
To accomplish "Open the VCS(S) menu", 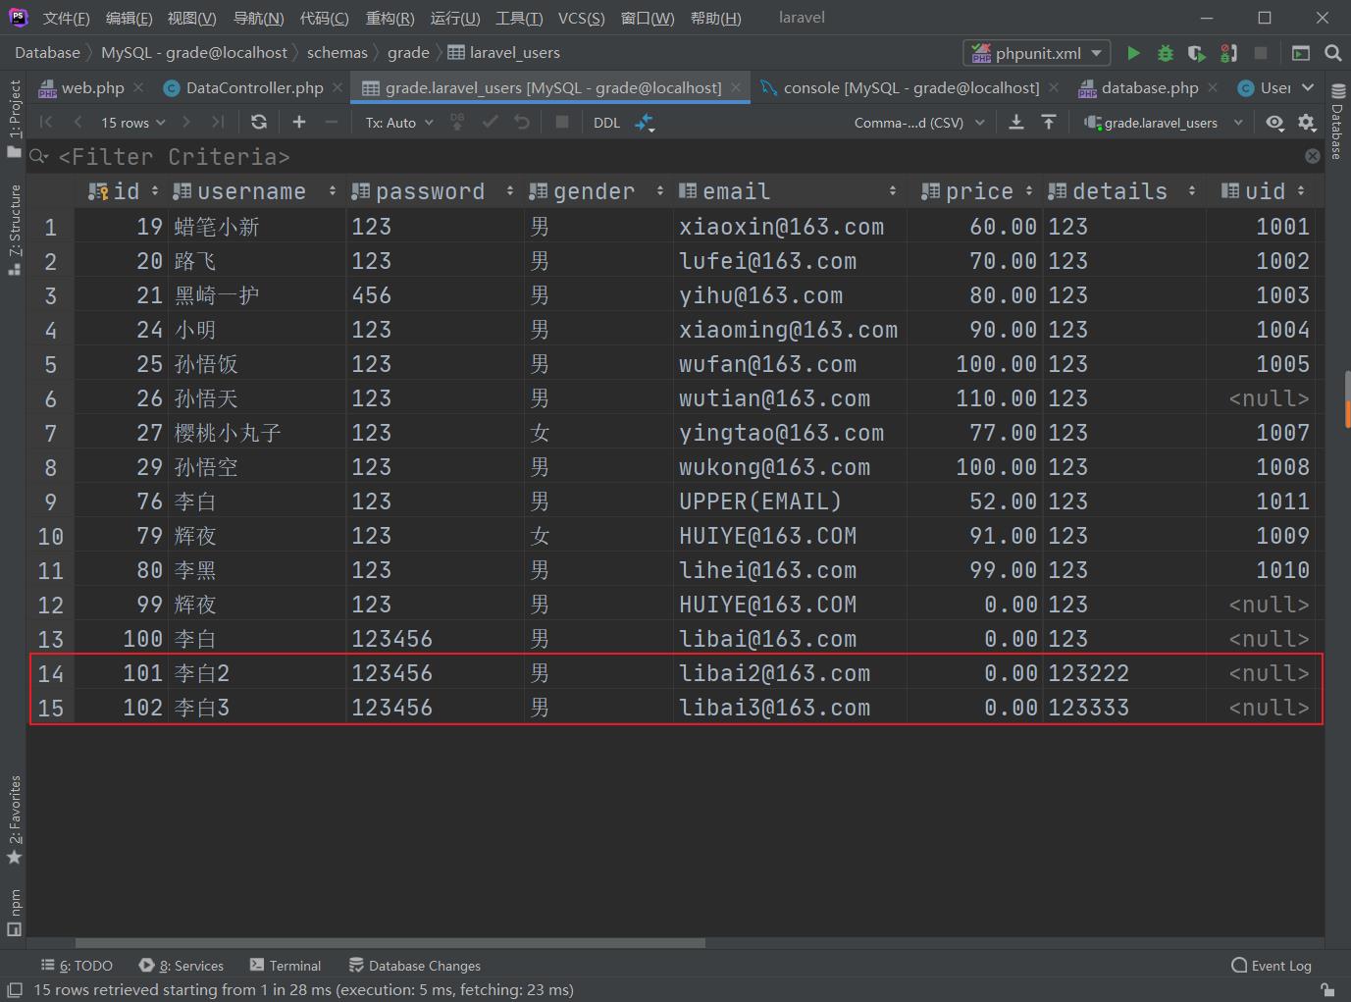I will (x=581, y=18).
